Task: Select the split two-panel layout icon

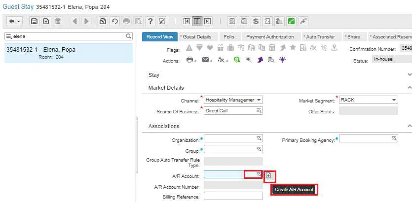Action: click(x=197, y=21)
